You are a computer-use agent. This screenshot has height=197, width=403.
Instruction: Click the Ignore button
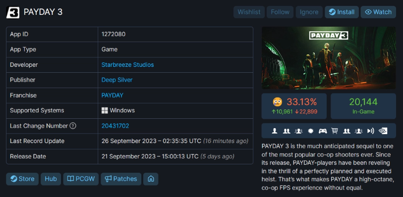click(309, 12)
